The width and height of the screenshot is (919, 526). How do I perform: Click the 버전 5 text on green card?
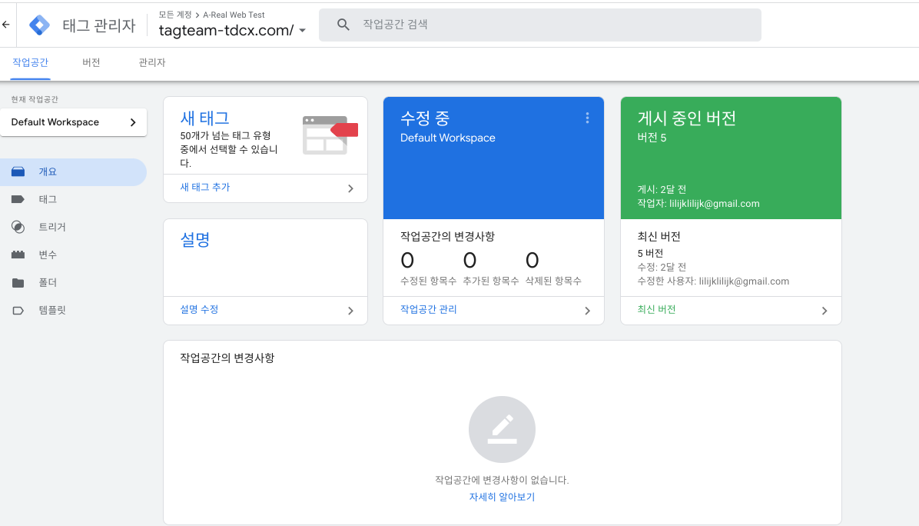click(x=652, y=138)
